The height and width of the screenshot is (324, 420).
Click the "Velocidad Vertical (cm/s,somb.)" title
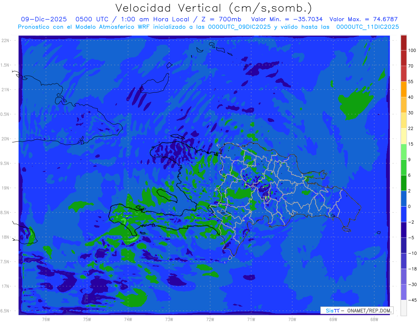(213, 9)
